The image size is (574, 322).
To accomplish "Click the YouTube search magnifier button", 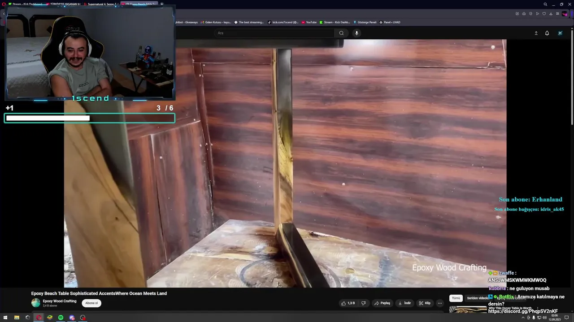I will click(341, 33).
